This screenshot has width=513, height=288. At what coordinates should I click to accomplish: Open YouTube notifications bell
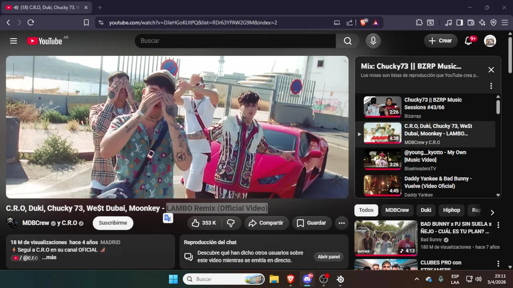[468, 41]
